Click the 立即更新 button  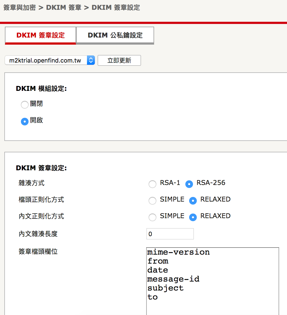click(119, 60)
